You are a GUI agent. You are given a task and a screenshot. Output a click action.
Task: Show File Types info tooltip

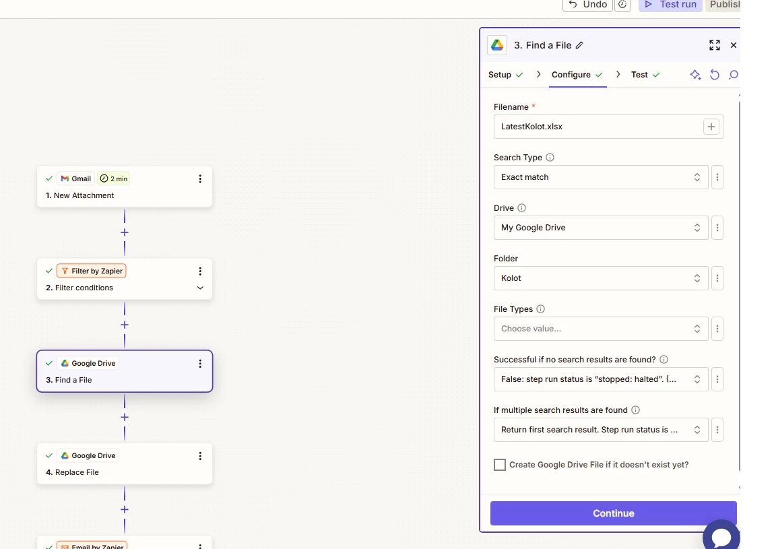[540, 309]
